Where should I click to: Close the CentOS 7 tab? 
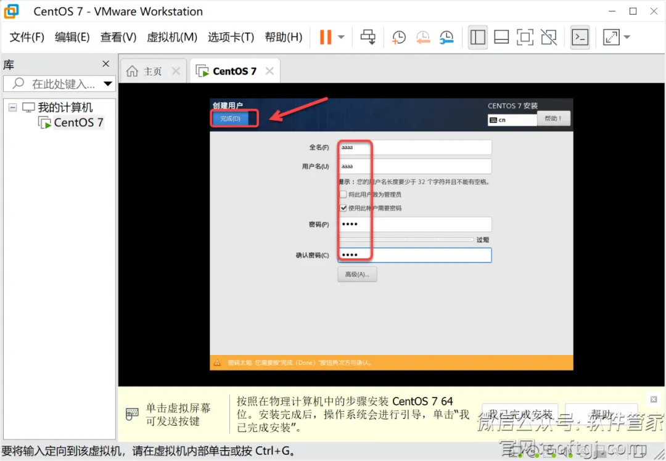[x=269, y=71]
